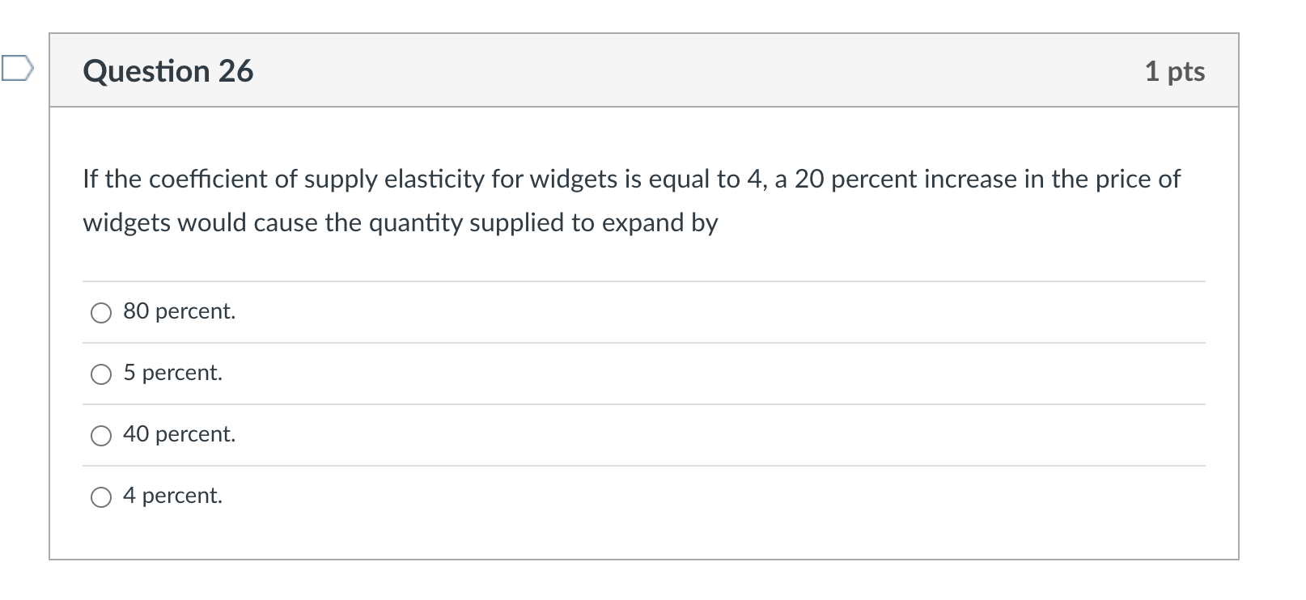Select the radio button for 4 percent
Image resolution: width=1306 pixels, height=600 pixels.
[x=100, y=497]
